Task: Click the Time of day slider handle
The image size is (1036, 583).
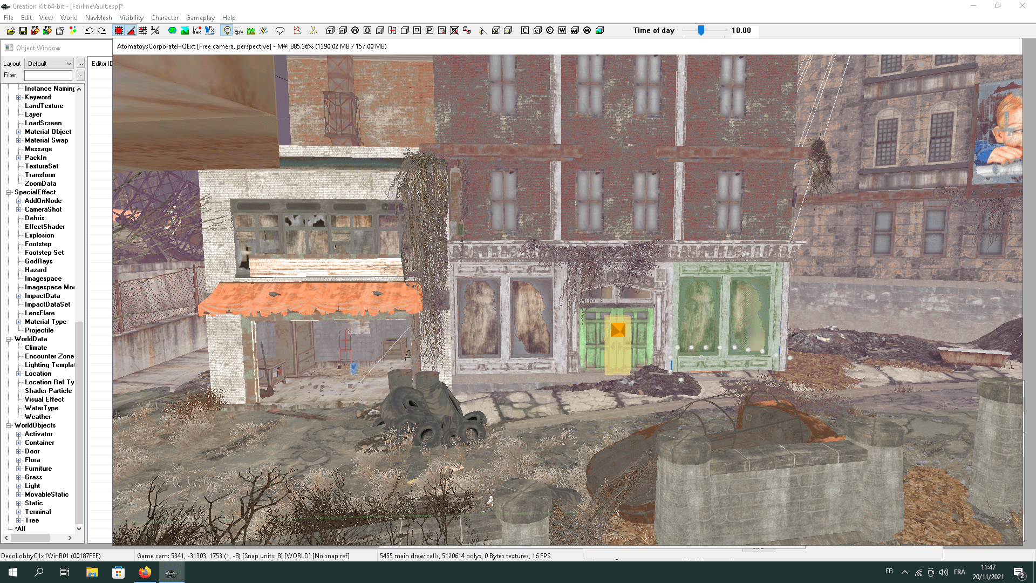Action: pos(701,31)
